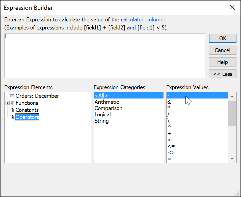The height and width of the screenshot is (197, 241).
Task: Collapse the dialog with << Less
Action: (222, 74)
